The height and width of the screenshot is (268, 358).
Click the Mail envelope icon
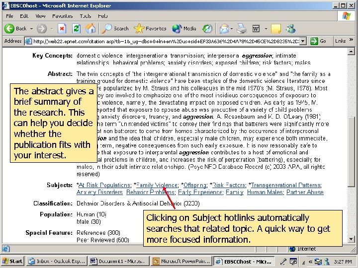[x=224, y=29]
